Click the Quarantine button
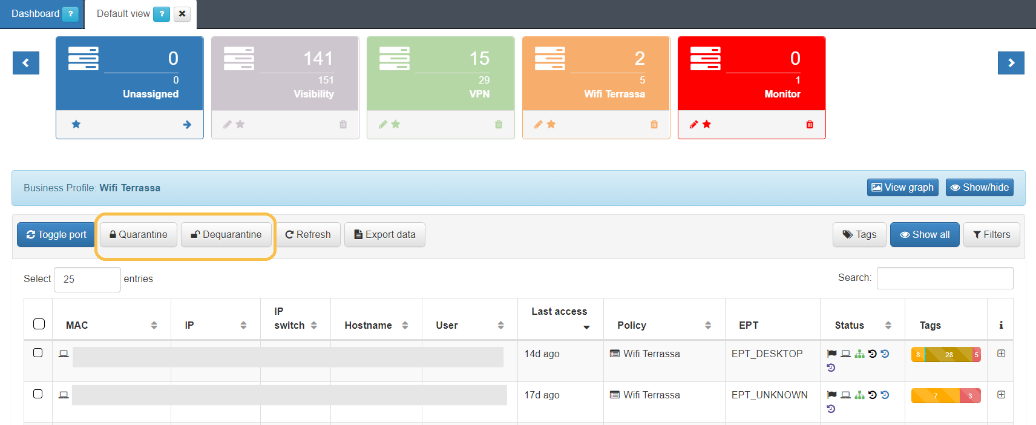The height and width of the screenshot is (425, 1036). pos(138,235)
